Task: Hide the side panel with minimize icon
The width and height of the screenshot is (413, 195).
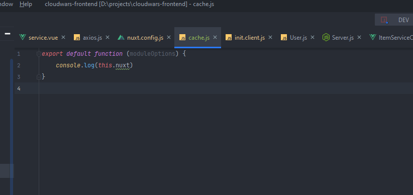Action: (8, 34)
